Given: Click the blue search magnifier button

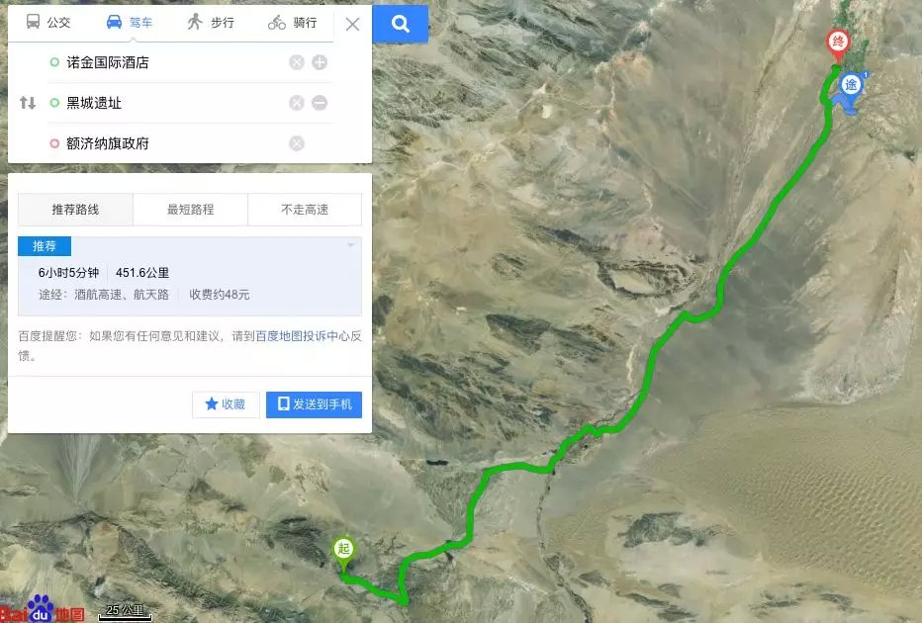Looking at the screenshot, I should [401, 24].
